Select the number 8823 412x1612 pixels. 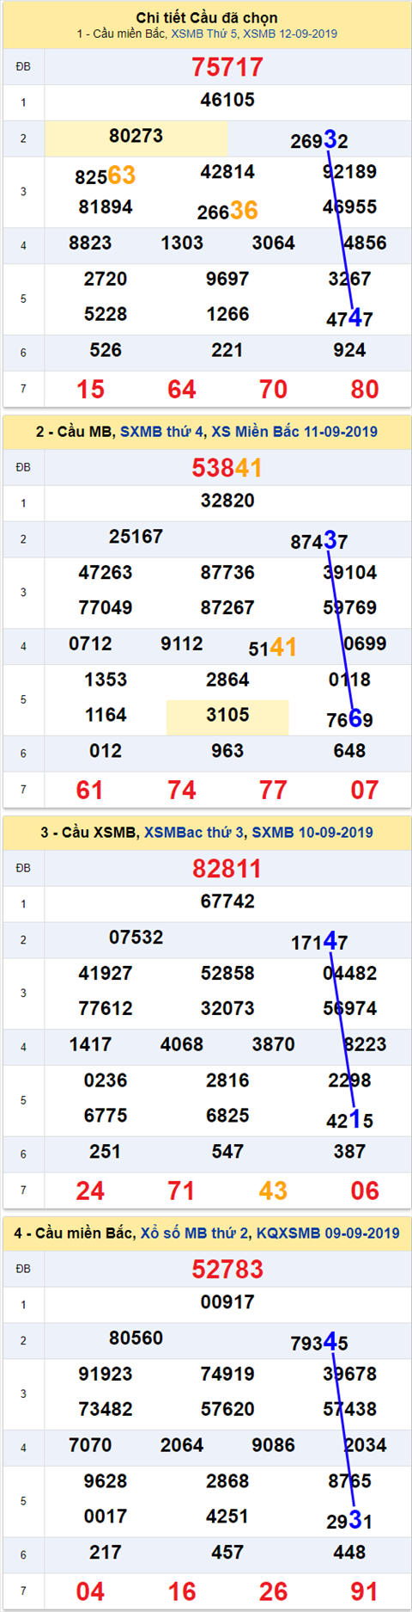coord(90,243)
